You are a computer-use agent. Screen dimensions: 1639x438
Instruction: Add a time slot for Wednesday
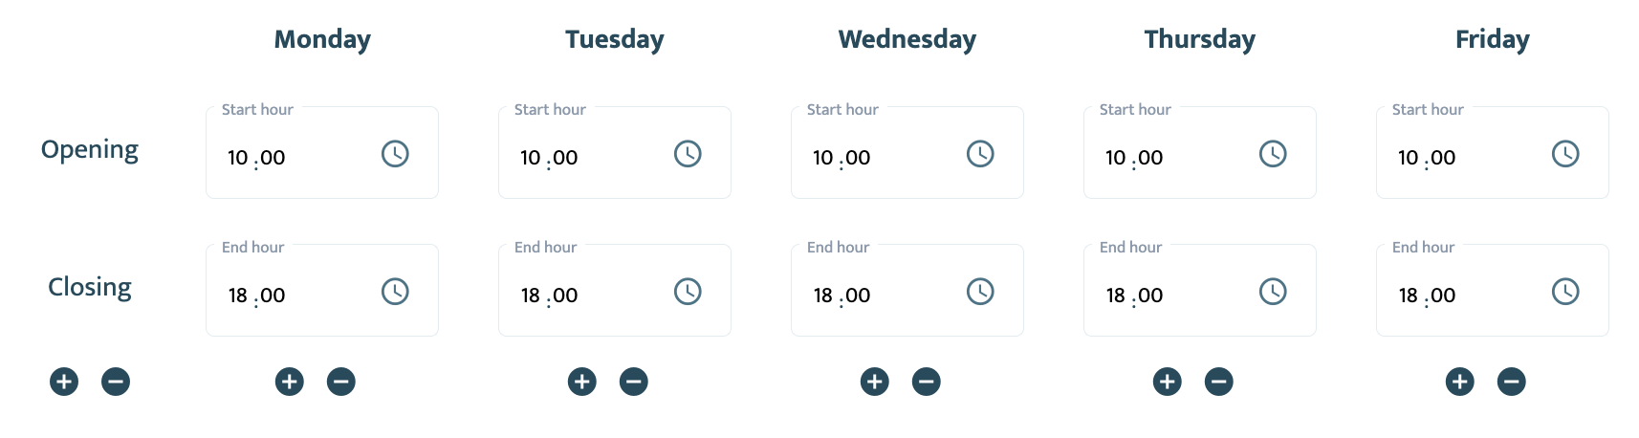875,382
